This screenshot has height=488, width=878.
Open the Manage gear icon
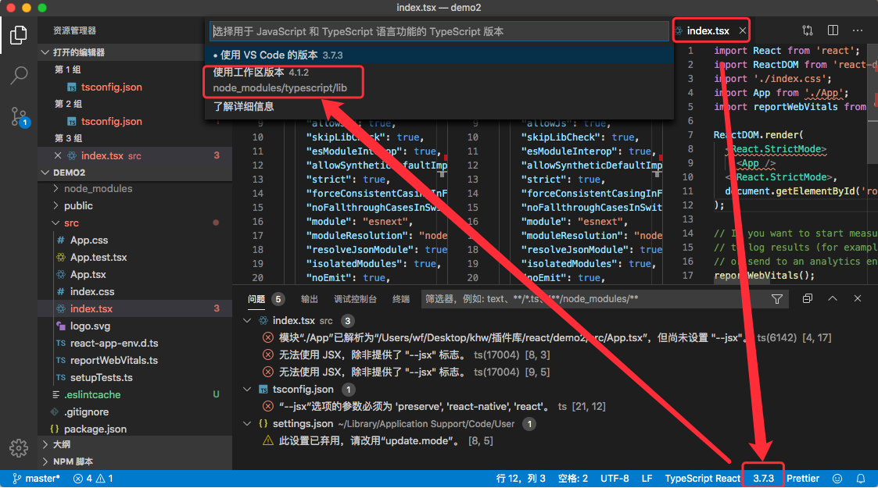pyautogui.click(x=19, y=447)
